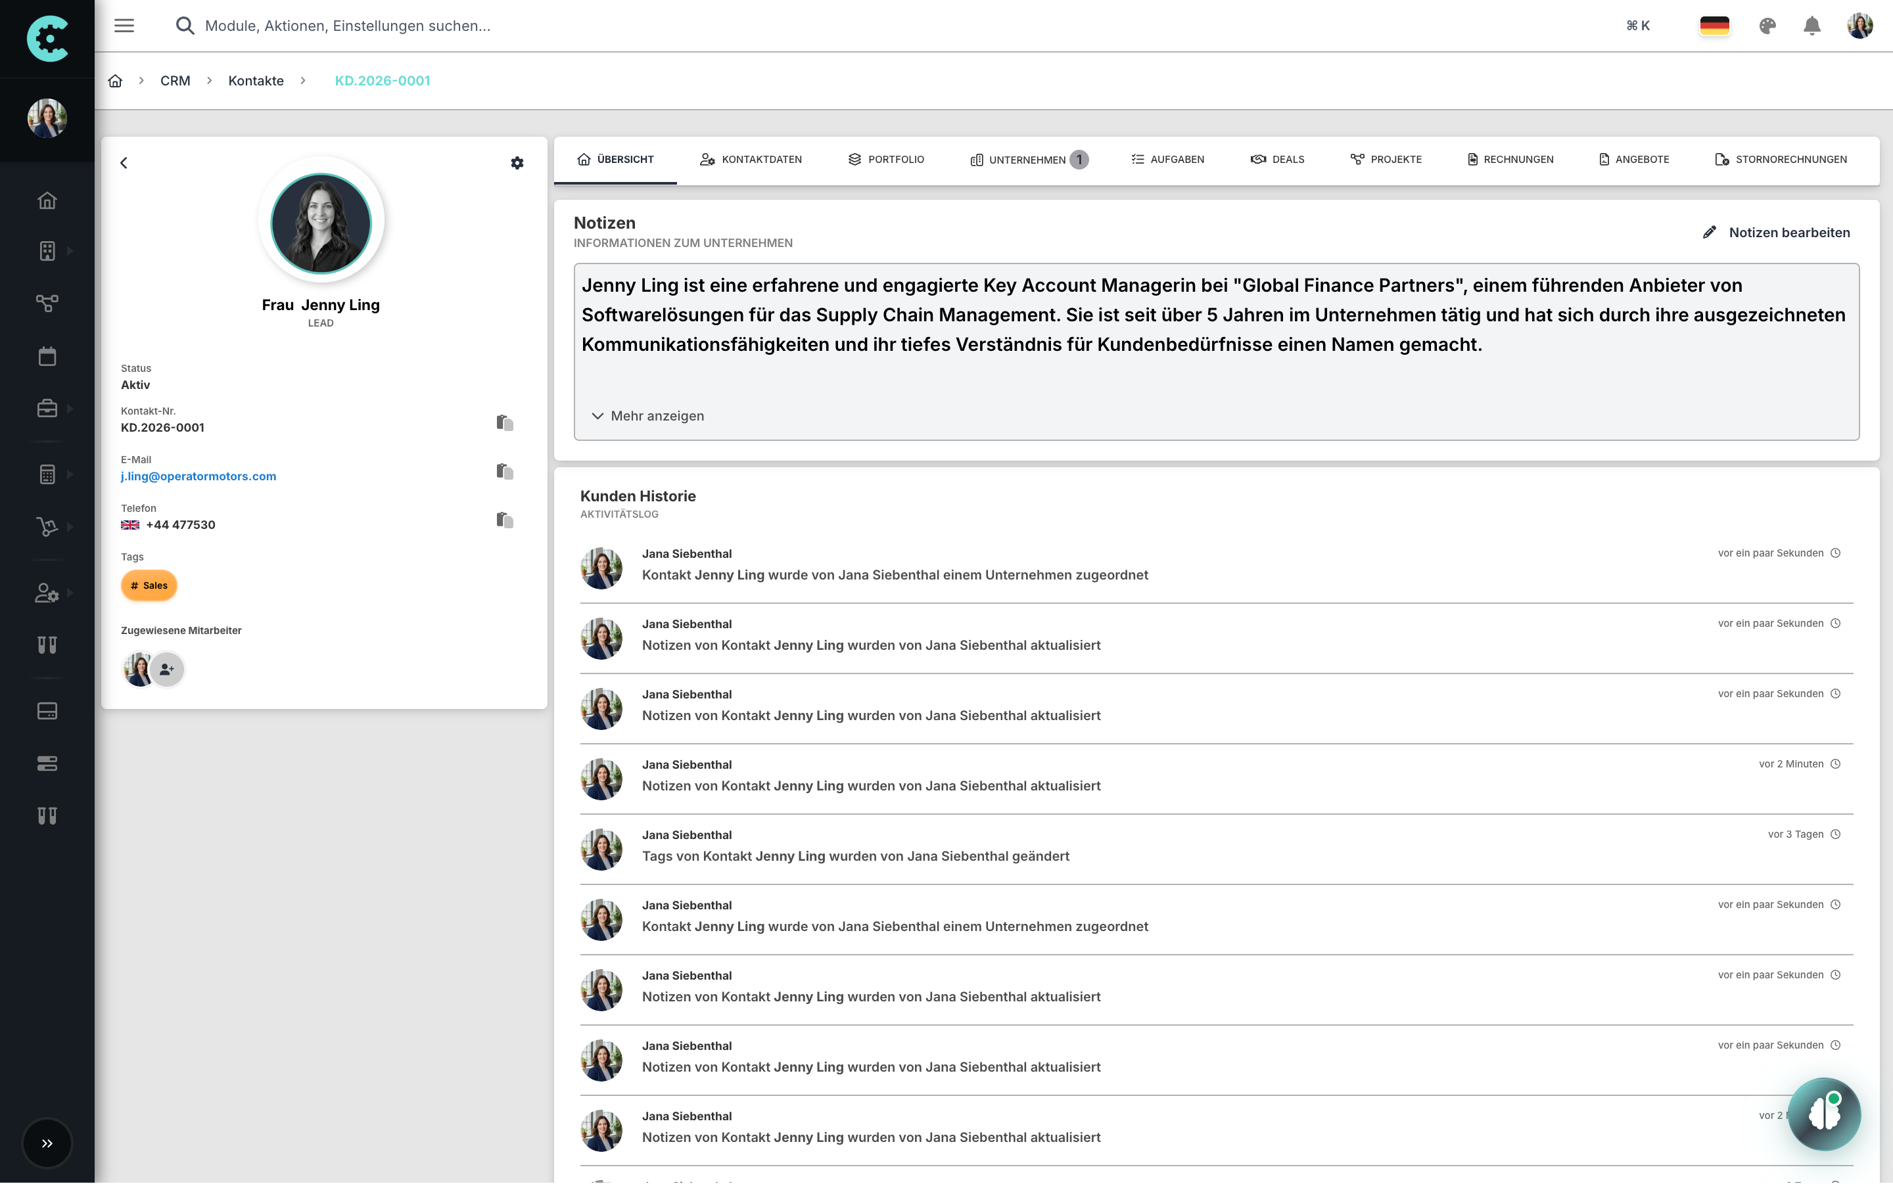Open notifications via the bell icon
Viewport: 1893px width, 1184px height.
1812,26
